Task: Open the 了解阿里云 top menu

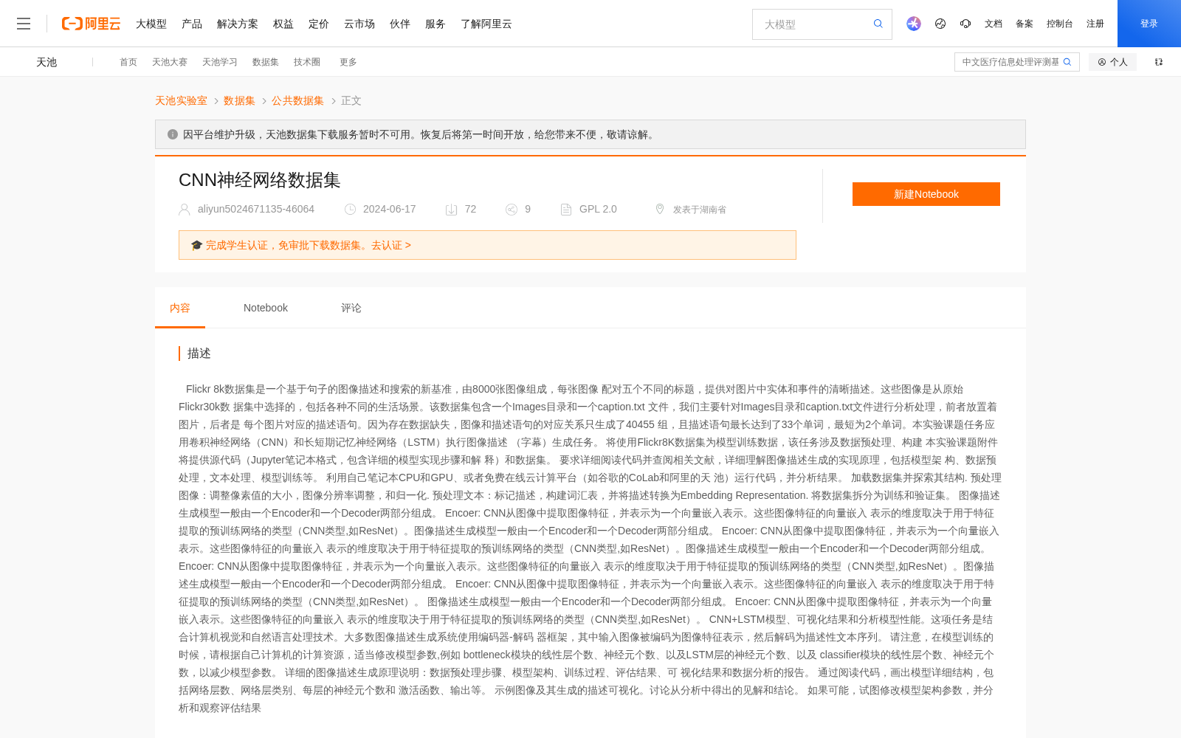Action: [x=486, y=24]
